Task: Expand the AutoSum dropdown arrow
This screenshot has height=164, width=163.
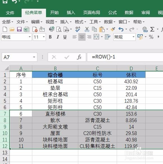Action: pos(158,29)
